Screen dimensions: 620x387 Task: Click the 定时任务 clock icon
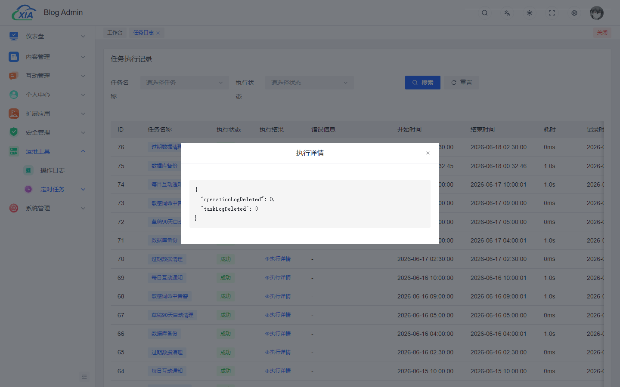click(x=28, y=189)
